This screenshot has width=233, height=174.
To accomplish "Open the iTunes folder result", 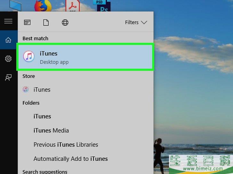I will pos(85,116).
